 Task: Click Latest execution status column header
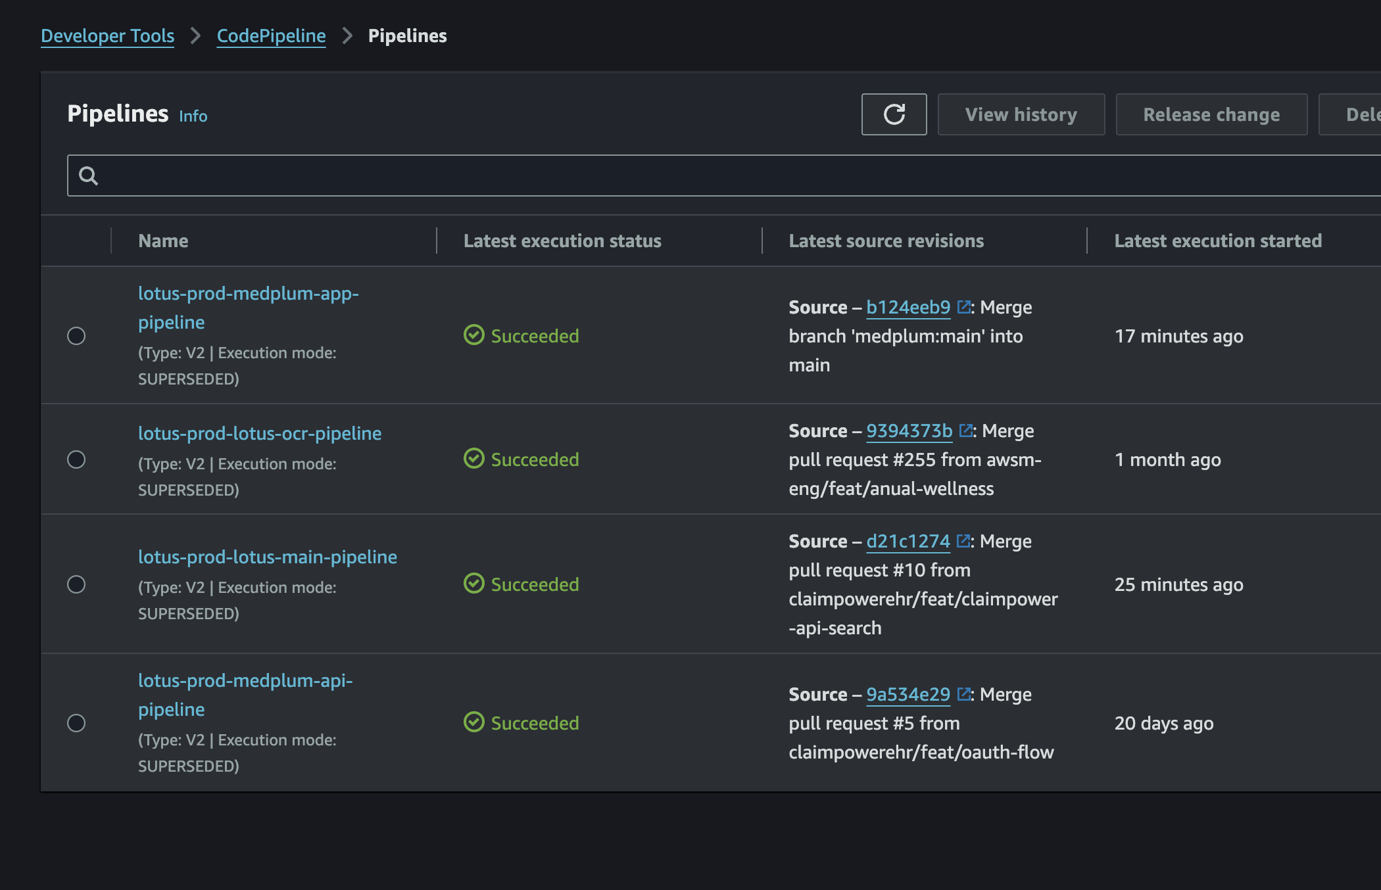[x=562, y=241]
